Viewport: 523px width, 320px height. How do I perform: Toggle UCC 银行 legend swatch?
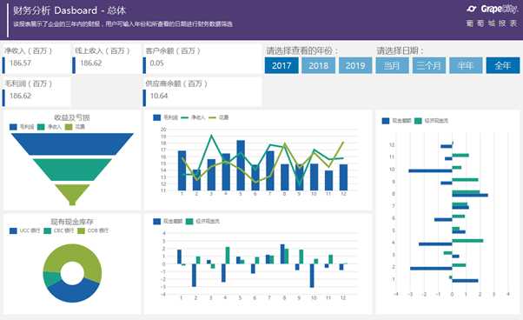[13, 230]
